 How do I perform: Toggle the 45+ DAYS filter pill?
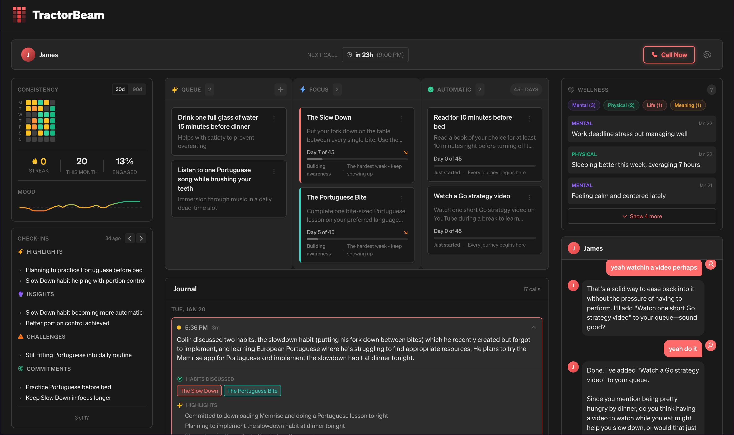(526, 90)
